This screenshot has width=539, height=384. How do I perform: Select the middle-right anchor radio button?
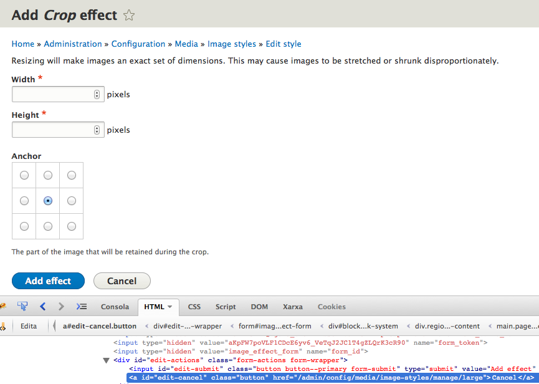coord(72,201)
